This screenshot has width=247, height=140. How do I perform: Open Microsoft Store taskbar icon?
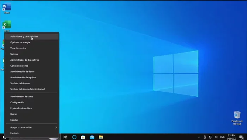(x=83, y=137)
